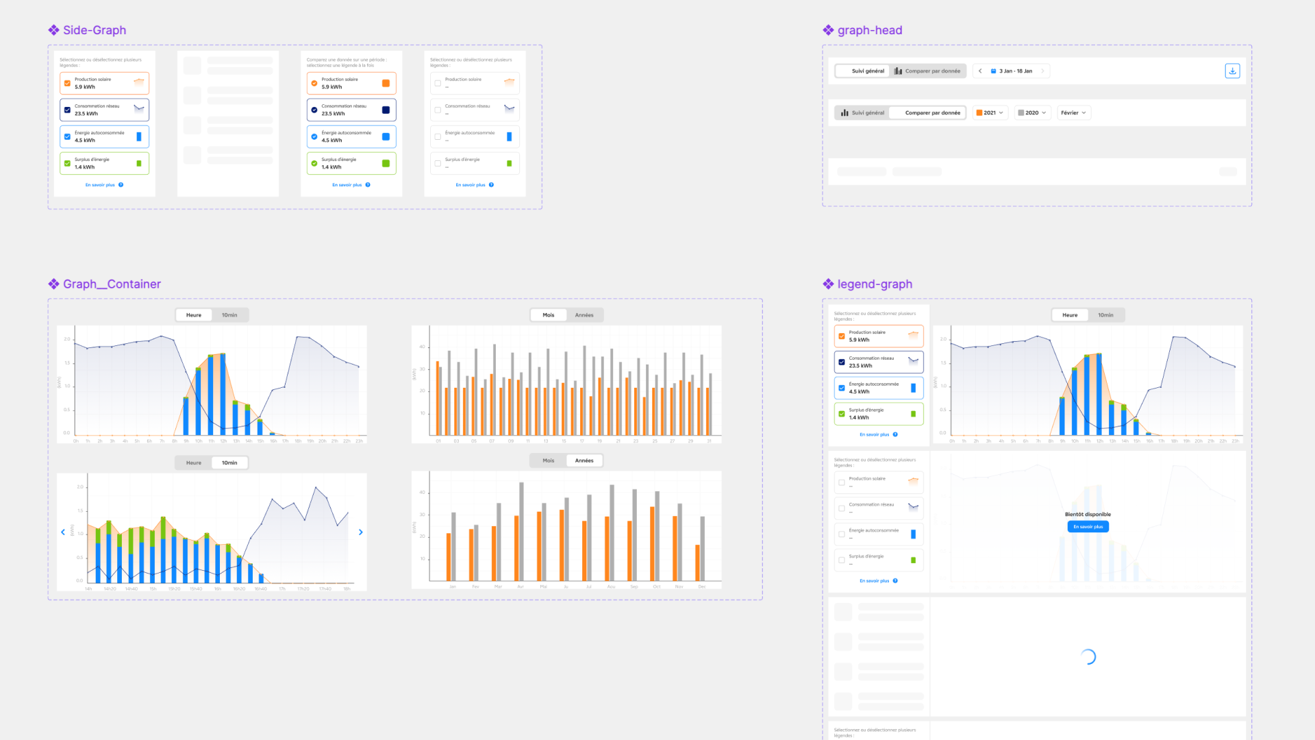Viewport: 1315px width, 740px height.
Task: Select Production solaire radio in the Comparez Side-Graph panel
Action: [314, 84]
